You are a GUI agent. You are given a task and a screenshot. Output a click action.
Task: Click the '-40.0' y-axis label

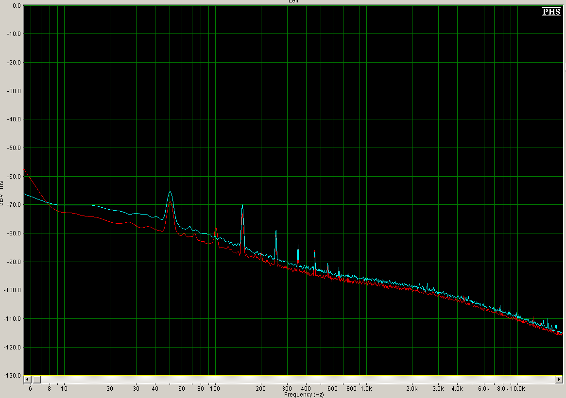[14, 119]
